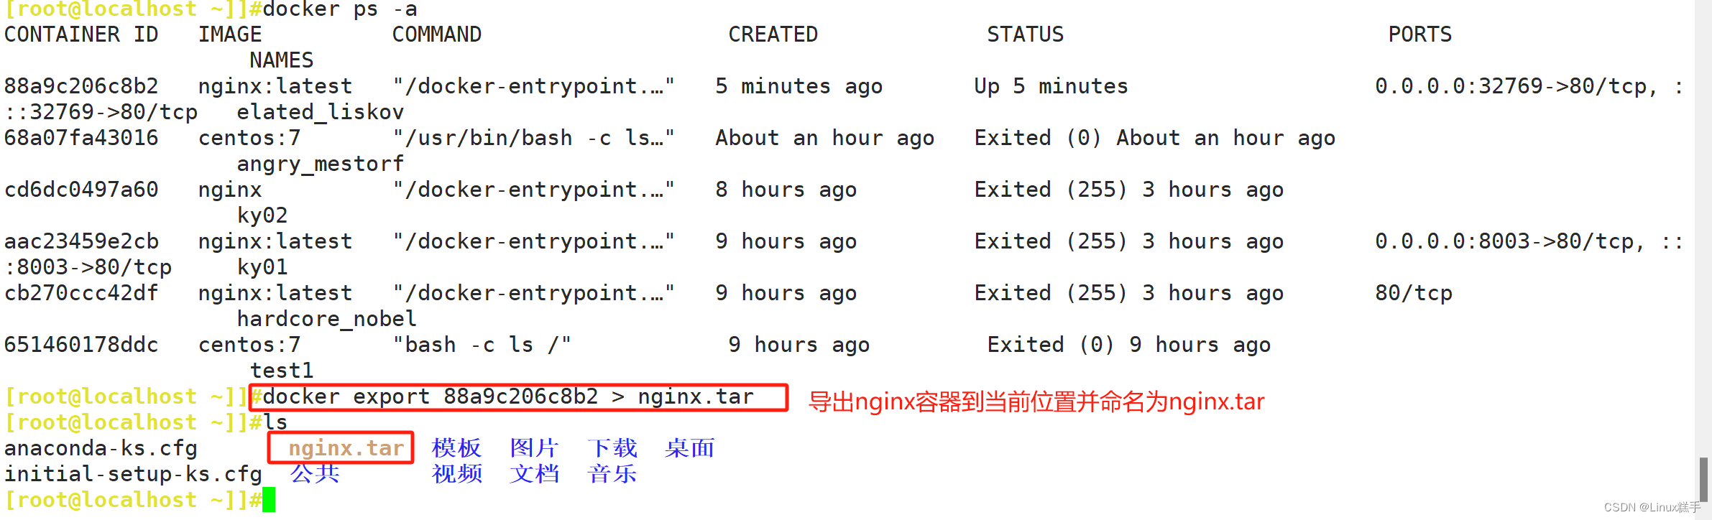Click the PORTS column header
The height and width of the screenshot is (520, 1712).
(x=1420, y=34)
